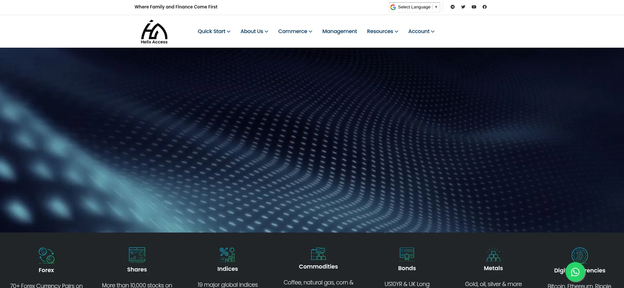Click the Metals gold bars icon
The width and height of the screenshot is (624, 288).
(x=493, y=255)
